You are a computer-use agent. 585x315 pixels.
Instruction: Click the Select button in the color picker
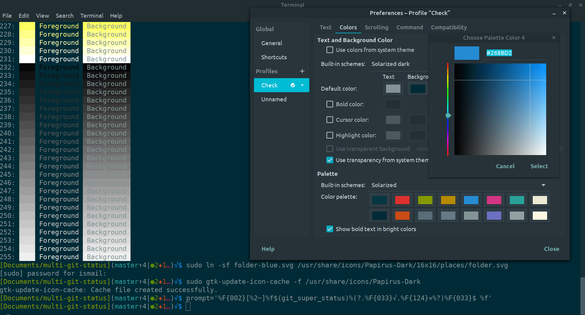539,166
